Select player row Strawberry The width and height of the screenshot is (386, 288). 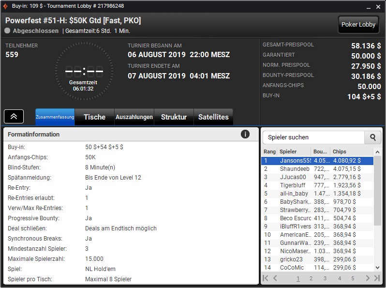[317, 210]
